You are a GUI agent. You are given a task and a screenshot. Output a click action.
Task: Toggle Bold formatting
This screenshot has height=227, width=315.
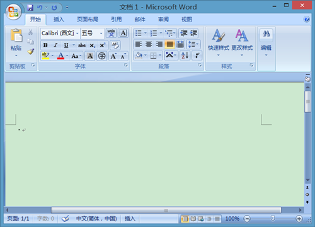click(x=45, y=45)
